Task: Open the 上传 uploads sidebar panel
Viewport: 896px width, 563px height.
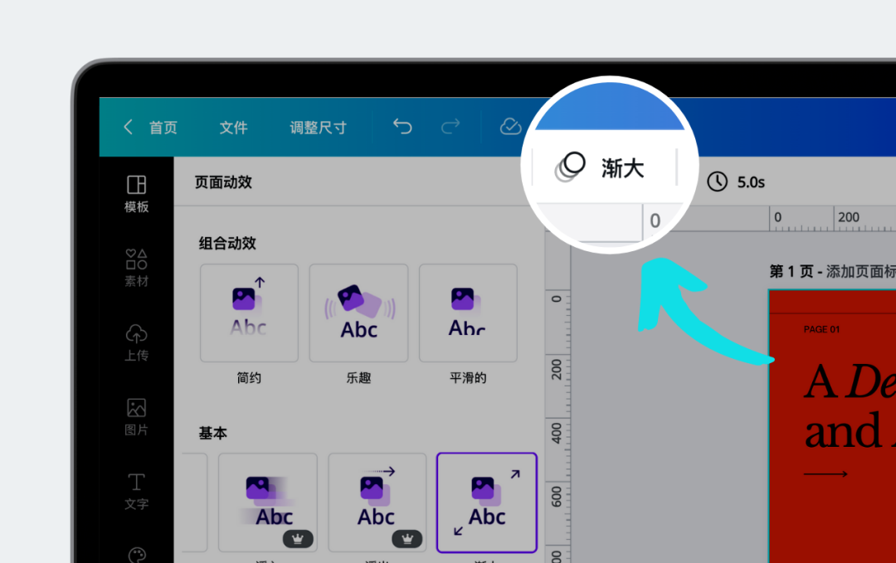Action: (137, 342)
